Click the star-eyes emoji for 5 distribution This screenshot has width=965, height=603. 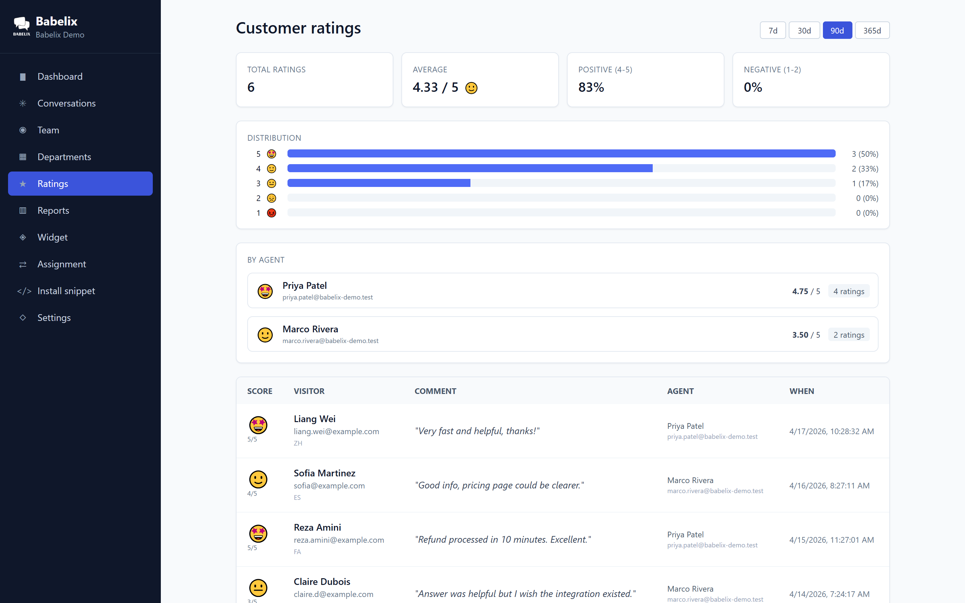click(x=271, y=154)
